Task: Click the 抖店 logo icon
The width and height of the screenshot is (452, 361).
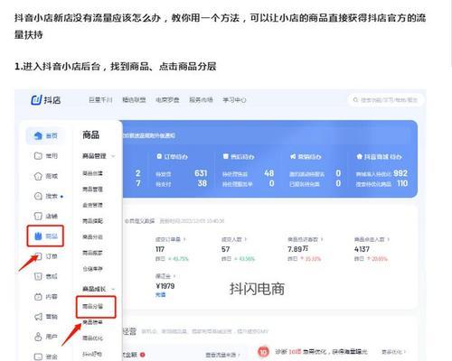Action: point(36,100)
